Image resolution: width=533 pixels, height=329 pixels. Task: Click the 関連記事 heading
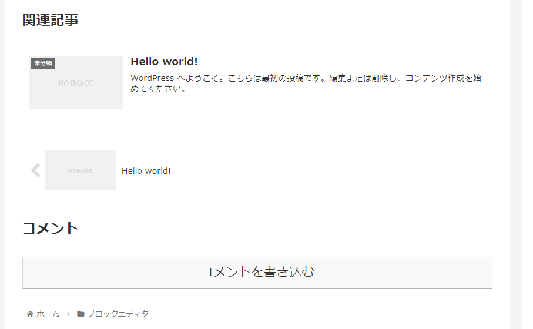click(x=51, y=20)
